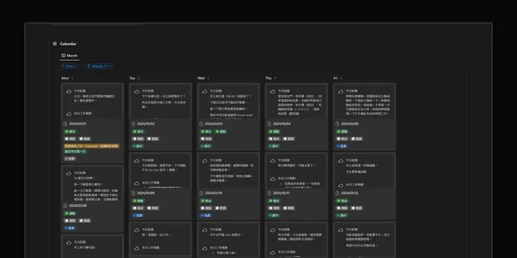Image resolution: width=517 pixels, height=258 pixels.
Task: Click the cloud icon in 2024/01/03 card
Action: (x=205, y=91)
